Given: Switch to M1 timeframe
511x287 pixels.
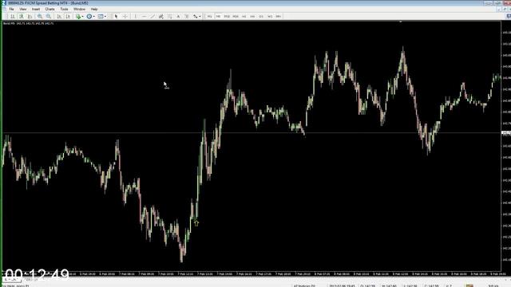Looking at the screenshot, I should point(209,16).
